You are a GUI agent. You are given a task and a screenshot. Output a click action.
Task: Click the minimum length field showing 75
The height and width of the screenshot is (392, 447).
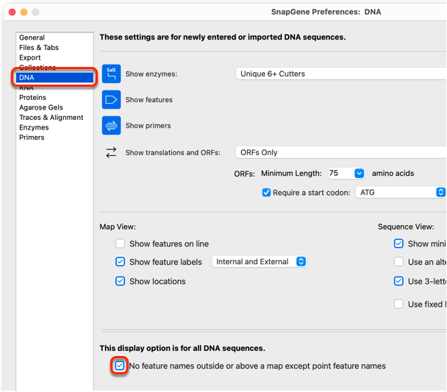pos(341,173)
